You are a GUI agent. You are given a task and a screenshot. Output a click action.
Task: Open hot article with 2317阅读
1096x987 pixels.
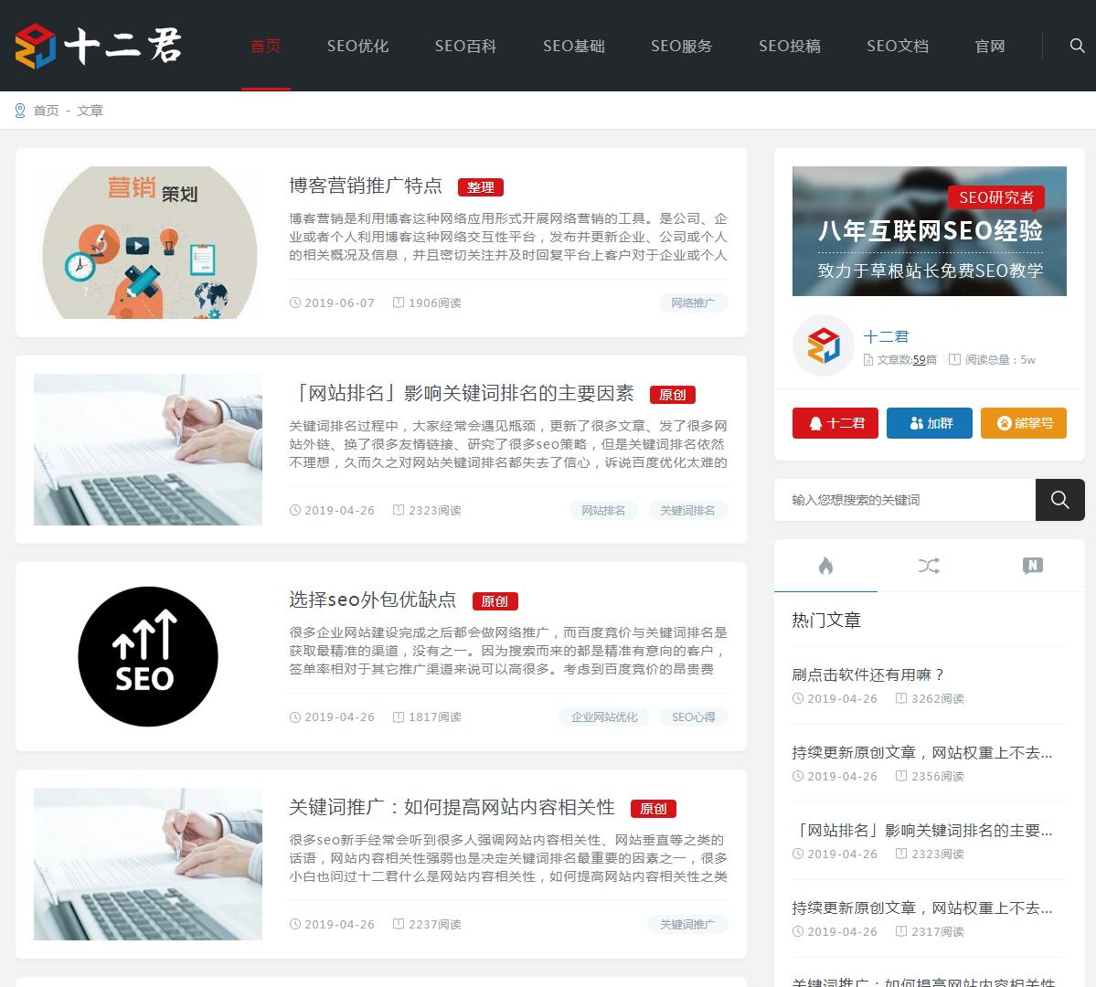click(x=922, y=907)
